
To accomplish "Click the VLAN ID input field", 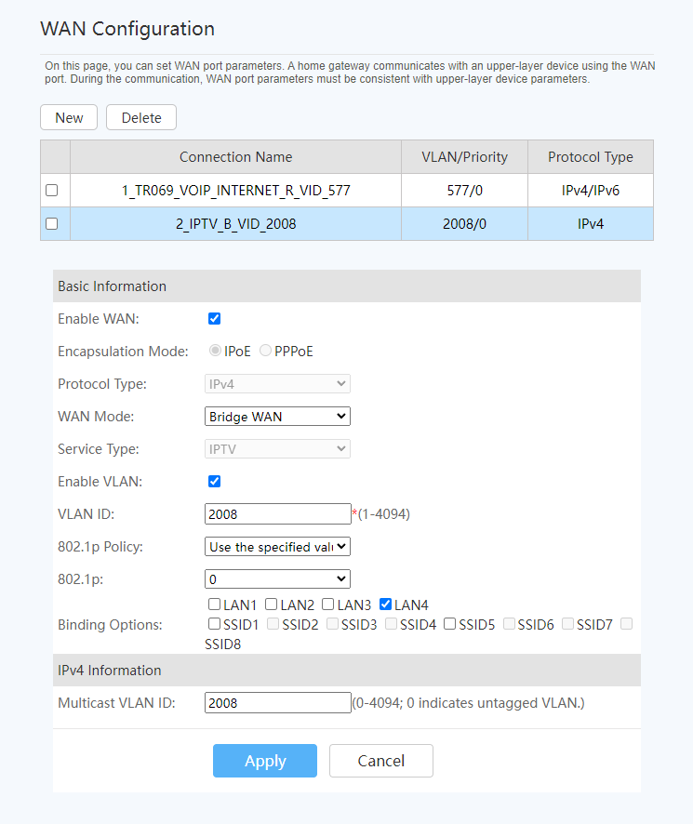I will click(277, 514).
